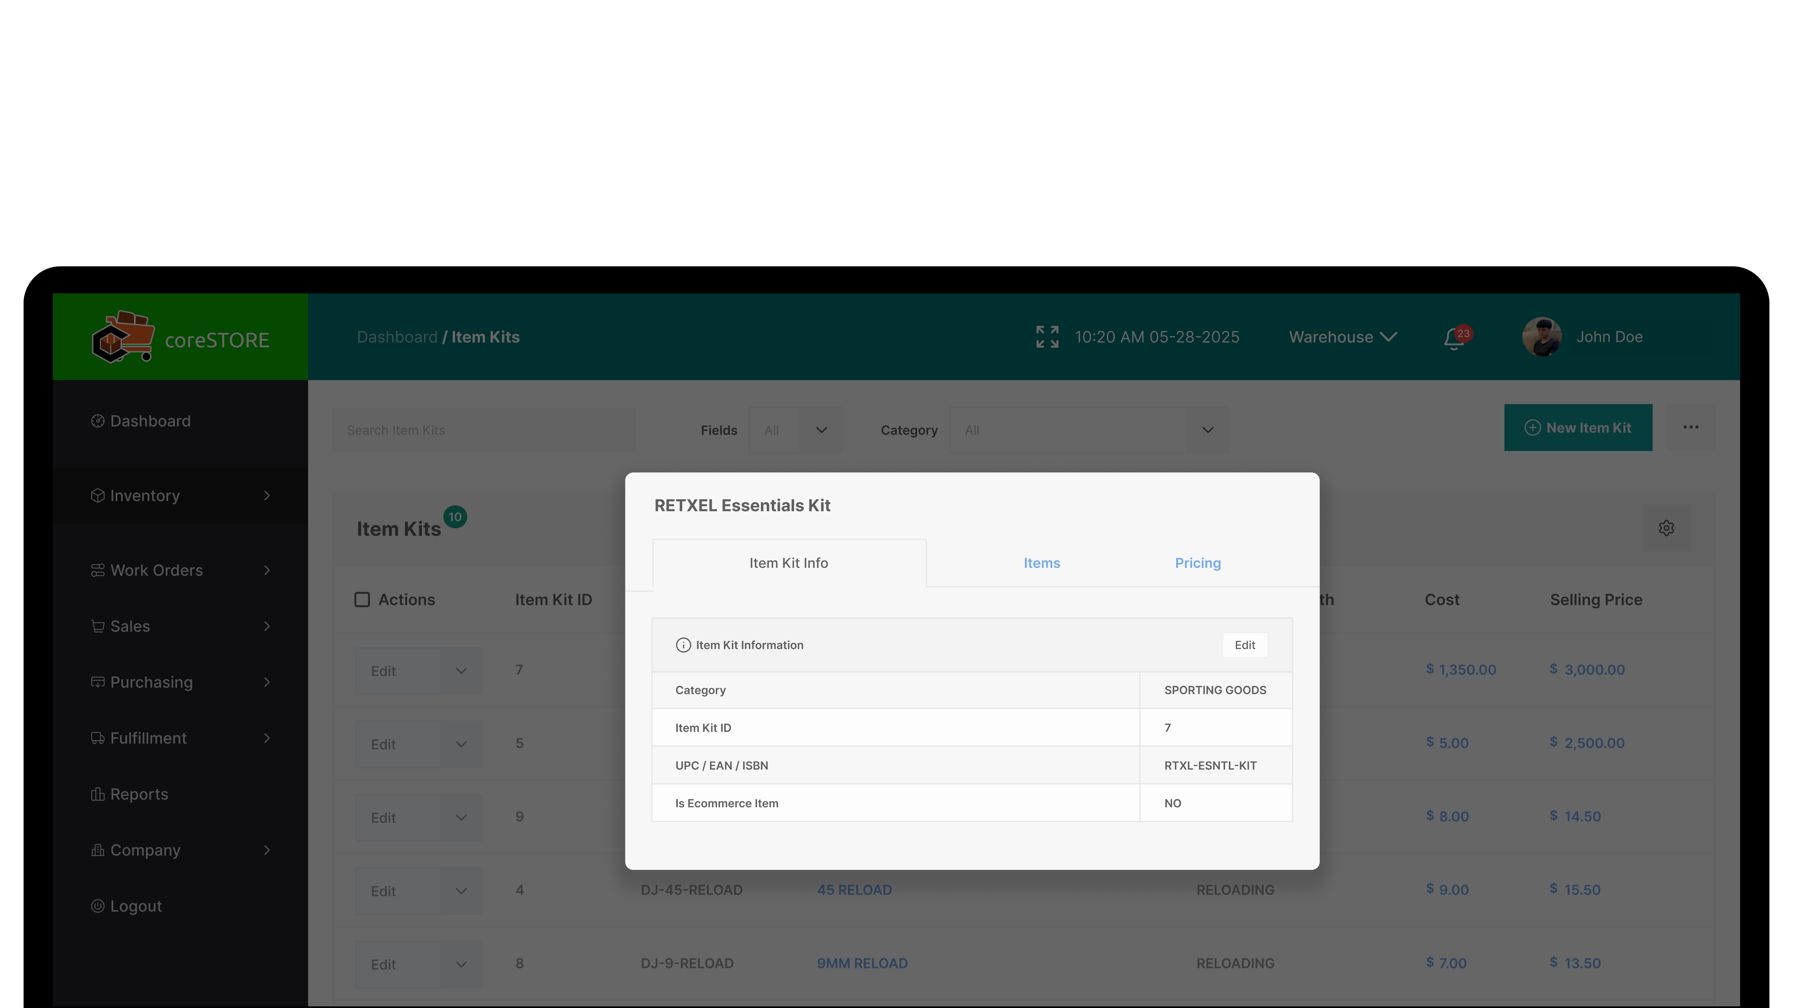Viewport: 1793px width, 1008px height.
Task: Click the coreSTORE logo icon
Action: pos(123,337)
